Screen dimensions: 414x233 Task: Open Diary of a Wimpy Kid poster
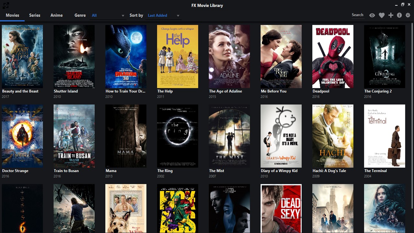point(281,136)
